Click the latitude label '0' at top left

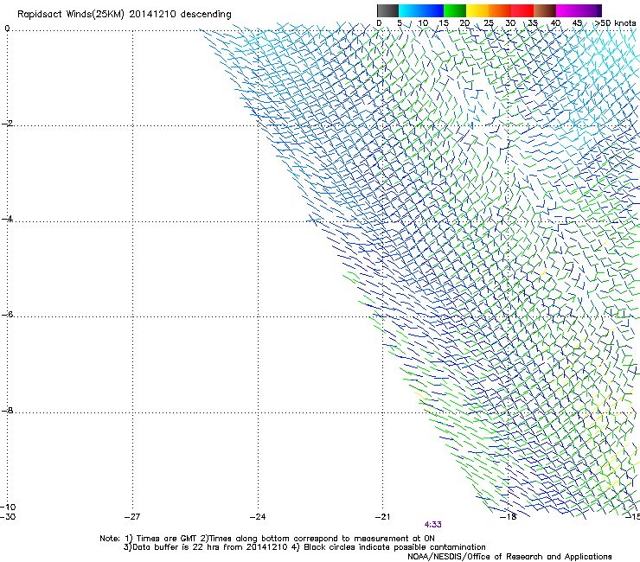click(x=7, y=29)
